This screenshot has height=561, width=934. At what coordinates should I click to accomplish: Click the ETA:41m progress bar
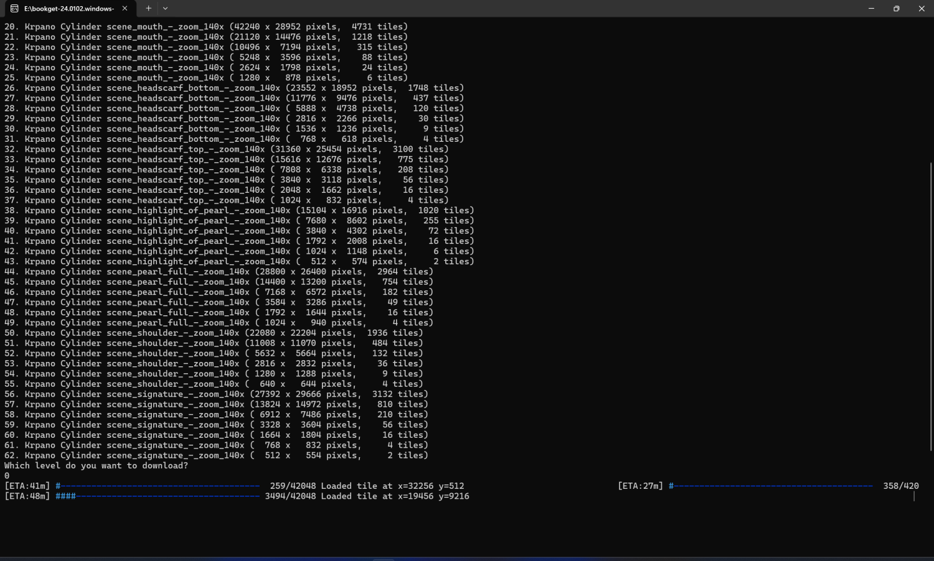[158, 486]
